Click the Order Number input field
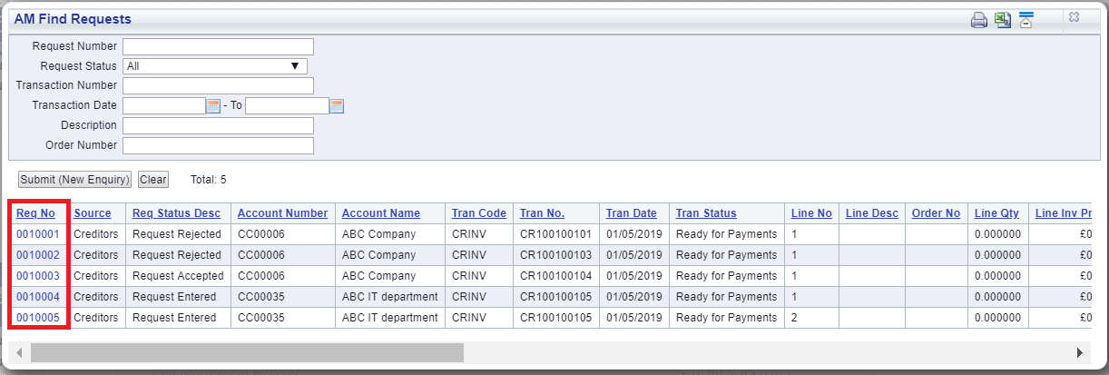 (218, 145)
